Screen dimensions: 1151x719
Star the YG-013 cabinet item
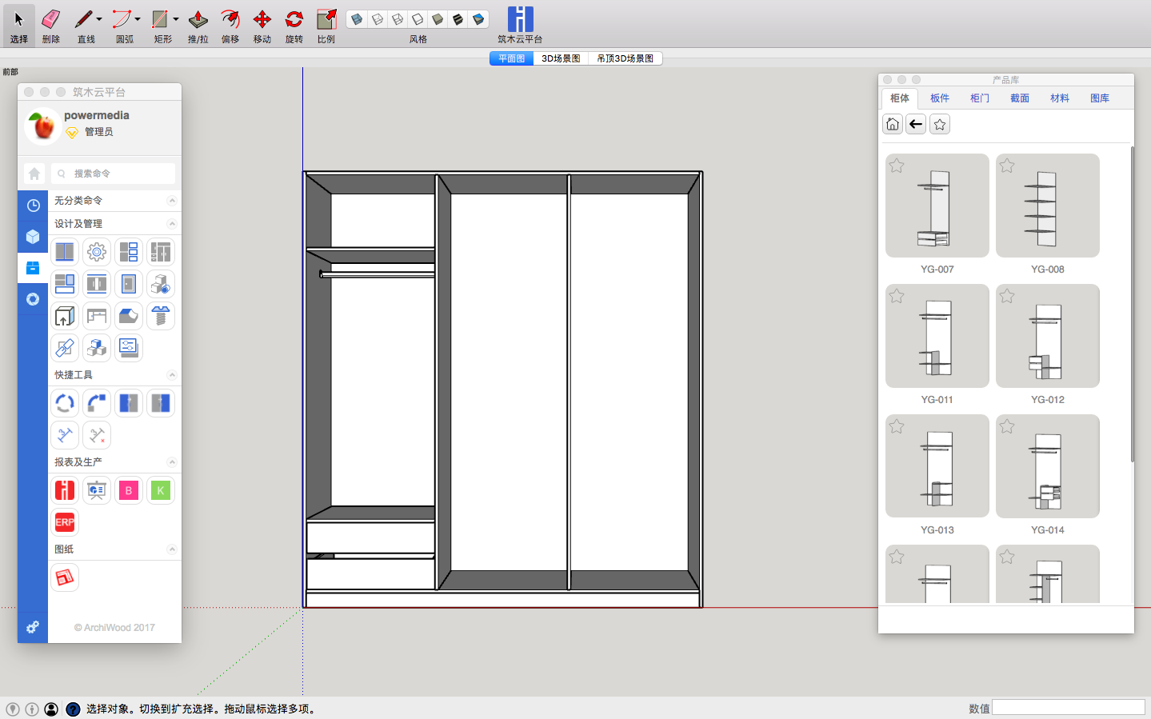point(897,426)
